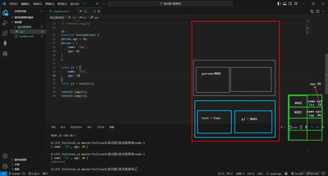Open Explorer panel ellipsis menu

(x=41, y=11)
